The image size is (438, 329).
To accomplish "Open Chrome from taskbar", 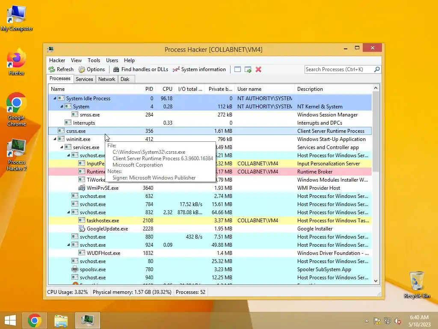I will [x=35, y=320].
